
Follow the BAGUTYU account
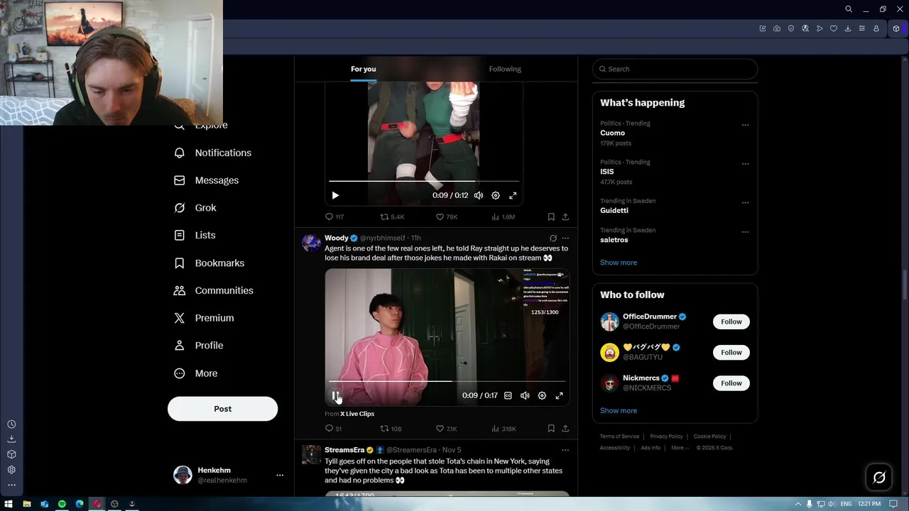[731, 352]
